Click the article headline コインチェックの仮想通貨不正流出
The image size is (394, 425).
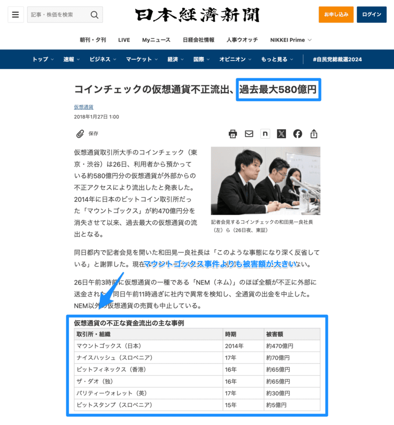point(154,89)
